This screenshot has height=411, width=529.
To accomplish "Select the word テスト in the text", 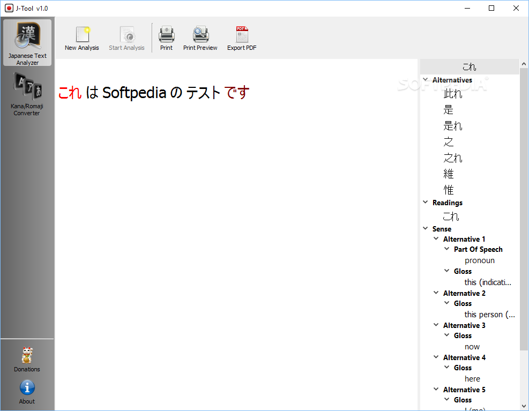I will click(203, 93).
